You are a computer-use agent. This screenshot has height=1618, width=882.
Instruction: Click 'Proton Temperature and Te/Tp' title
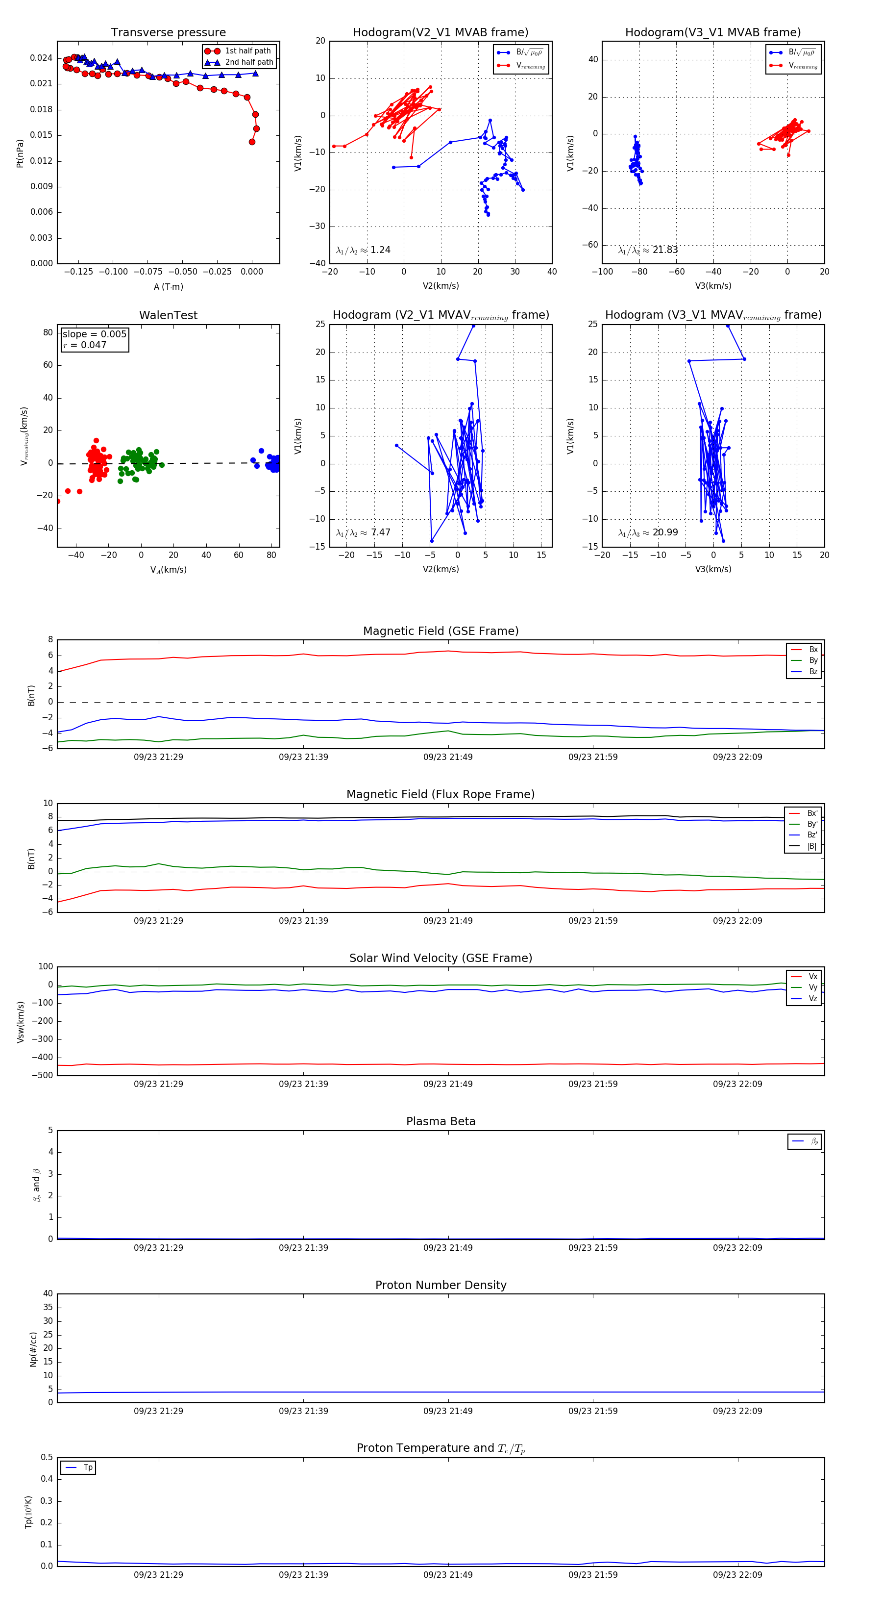pos(441,1448)
